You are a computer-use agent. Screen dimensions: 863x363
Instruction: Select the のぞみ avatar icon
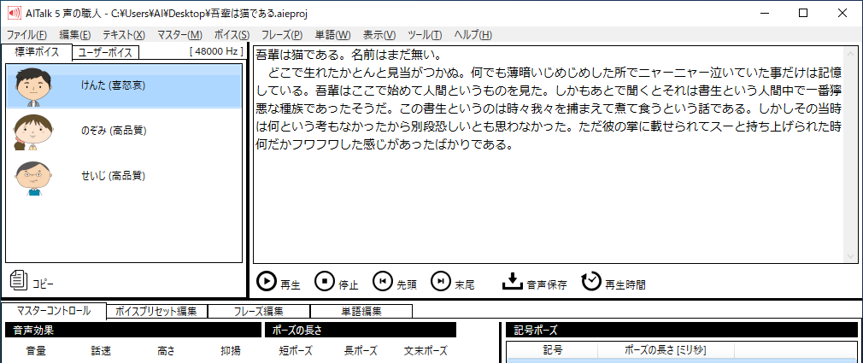click(x=33, y=132)
